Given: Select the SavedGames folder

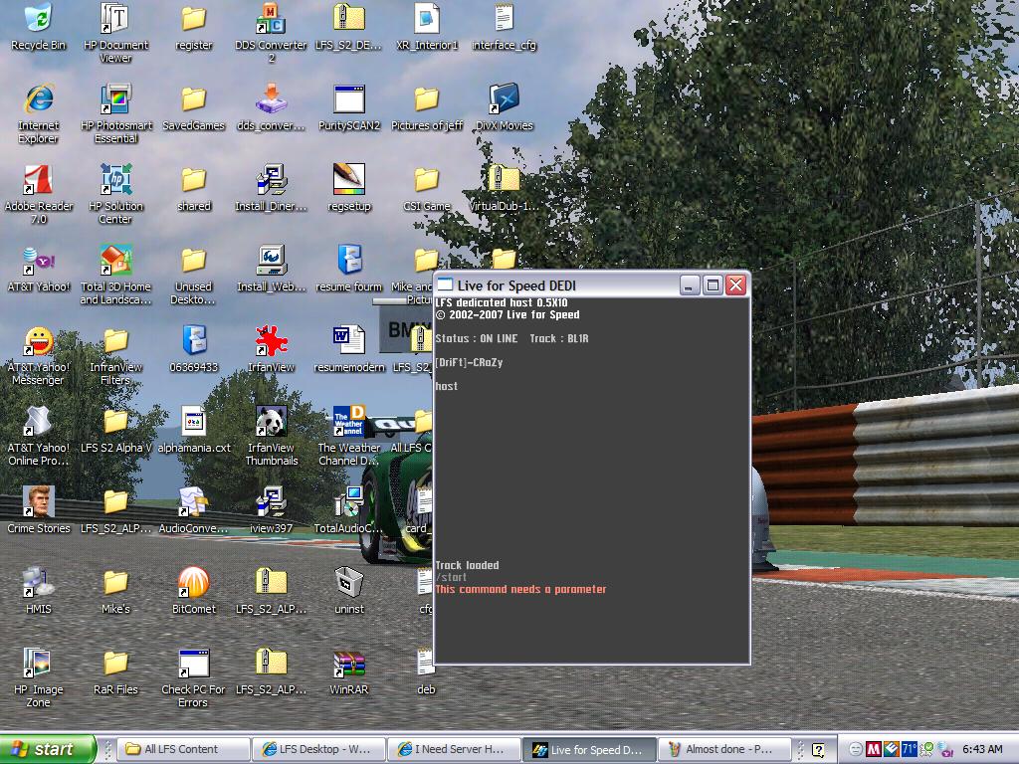Looking at the screenshot, I should coord(194,98).
